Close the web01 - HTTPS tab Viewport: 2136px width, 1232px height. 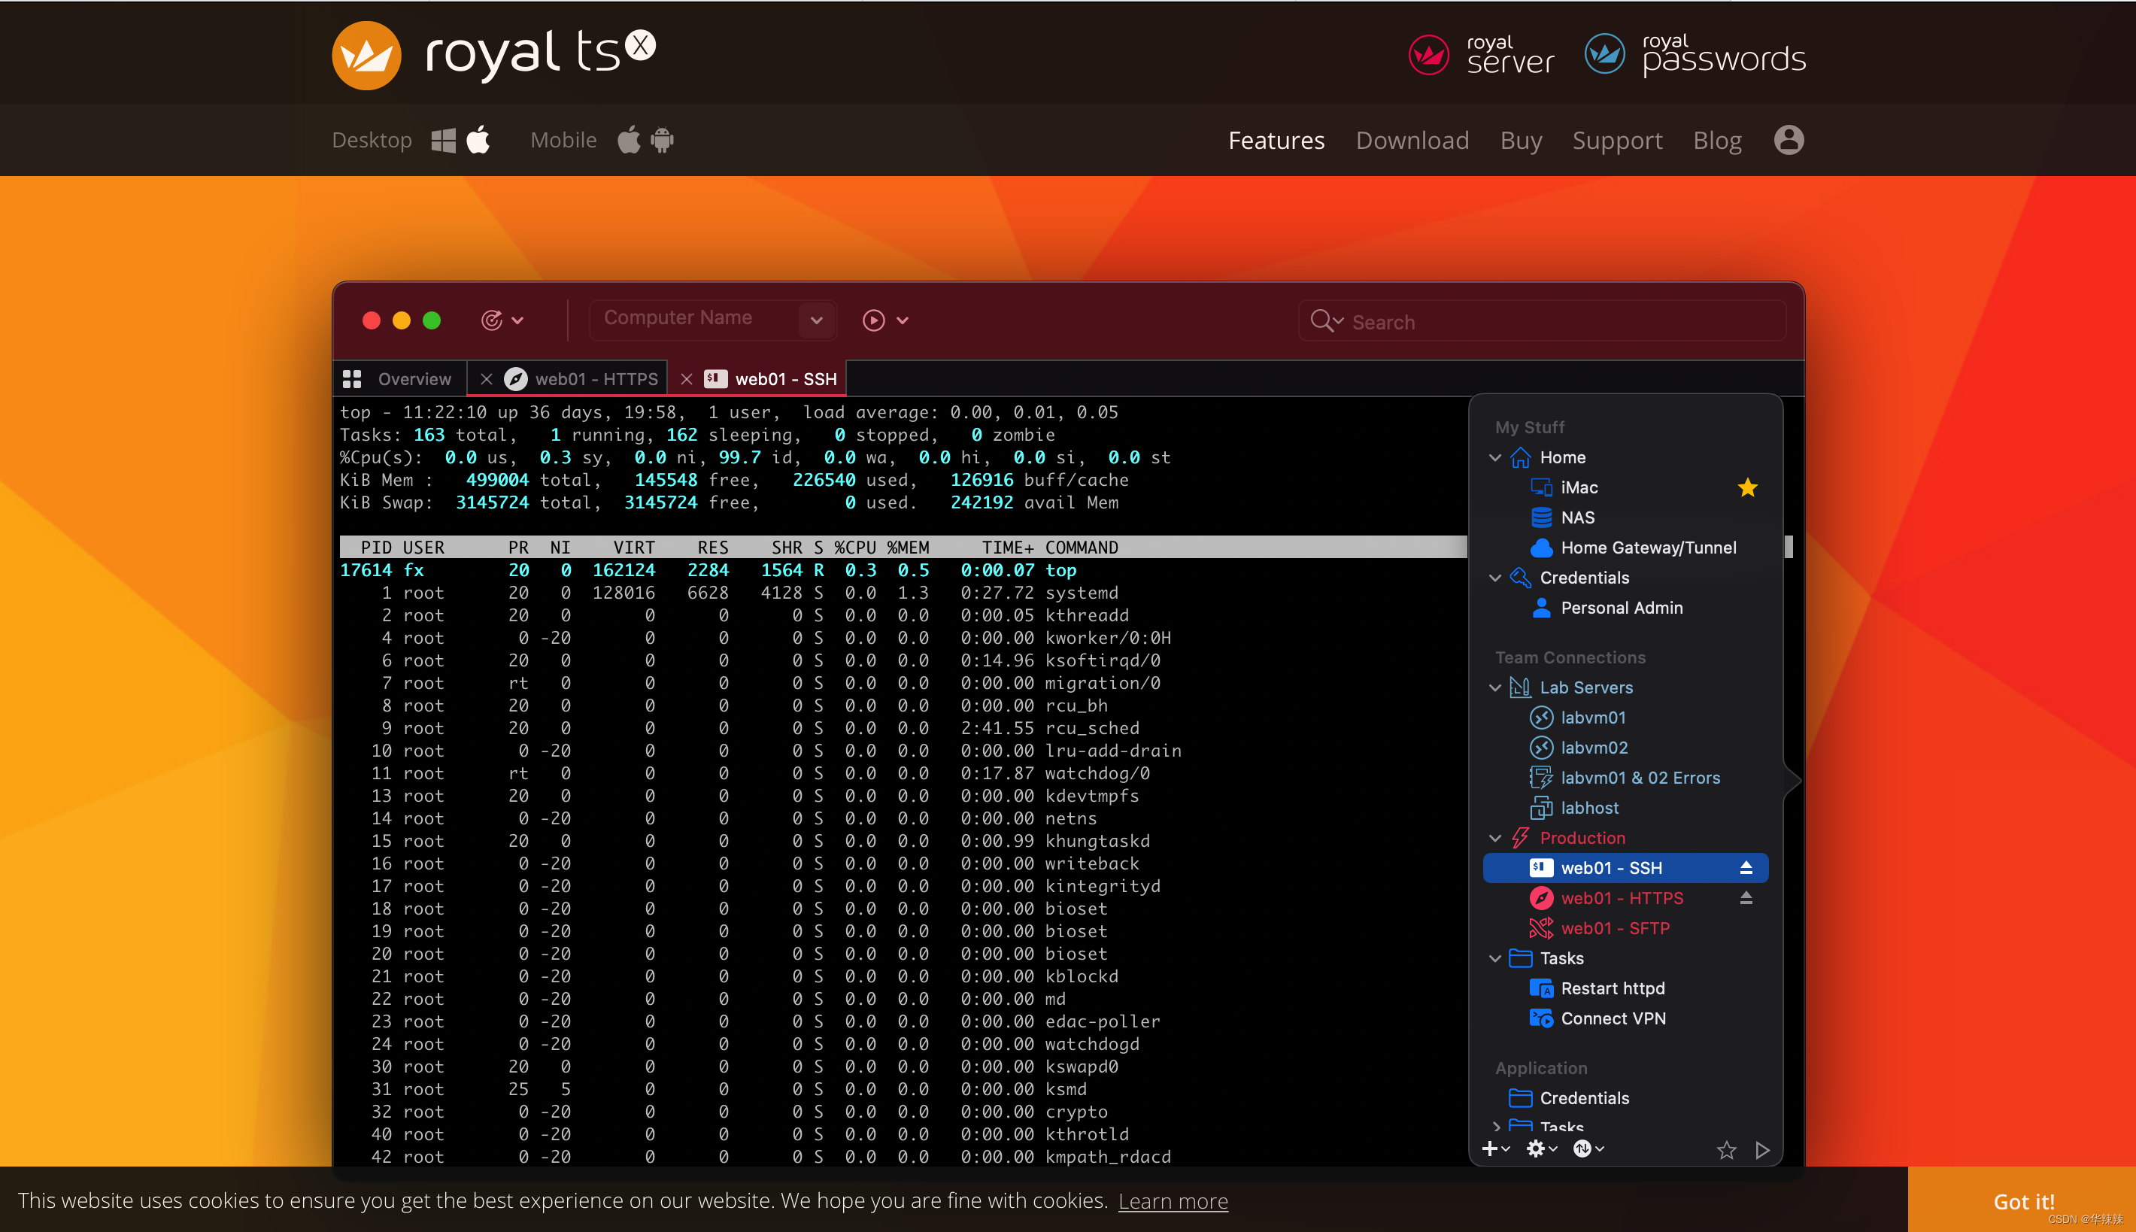(487, 379)
